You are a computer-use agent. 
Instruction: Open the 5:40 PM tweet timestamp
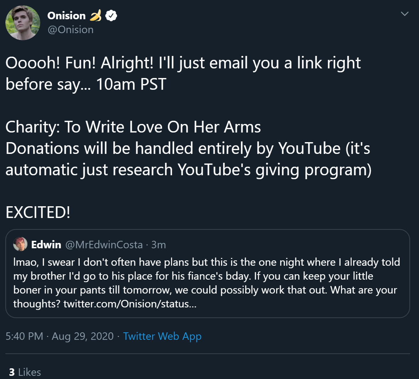pos(24,336)
